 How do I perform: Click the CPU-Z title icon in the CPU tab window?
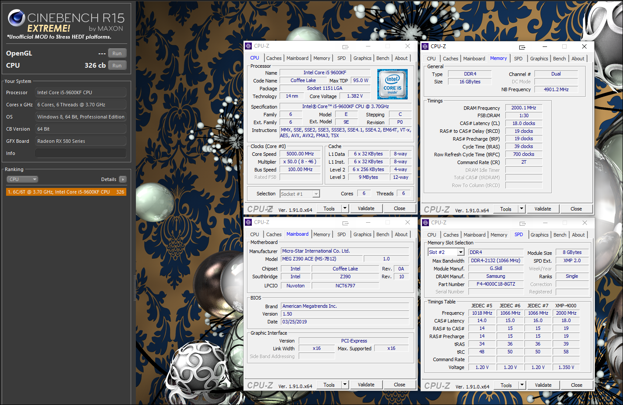pos(248,46)
